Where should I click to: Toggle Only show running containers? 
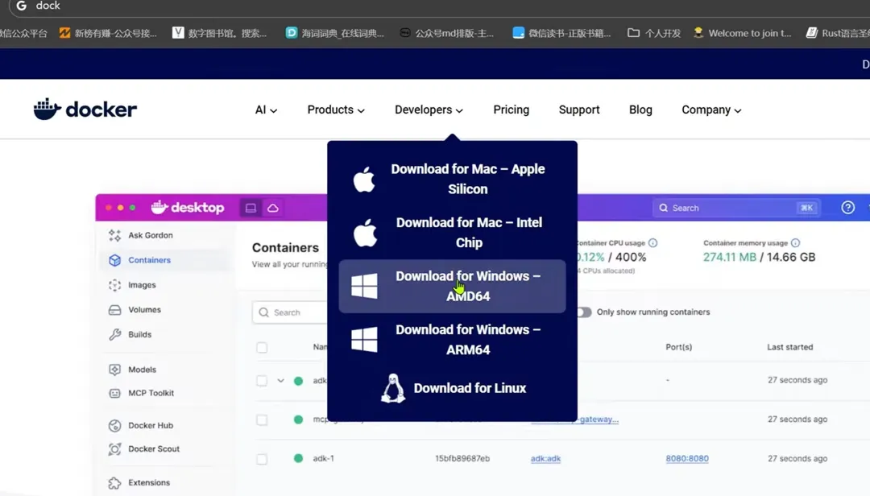click(583, 312)
